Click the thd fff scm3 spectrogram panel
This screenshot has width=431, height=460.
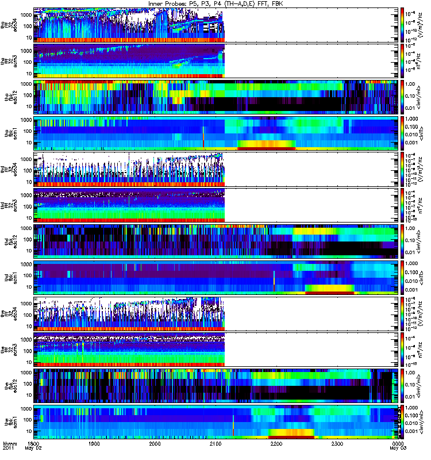pos(216,205)
